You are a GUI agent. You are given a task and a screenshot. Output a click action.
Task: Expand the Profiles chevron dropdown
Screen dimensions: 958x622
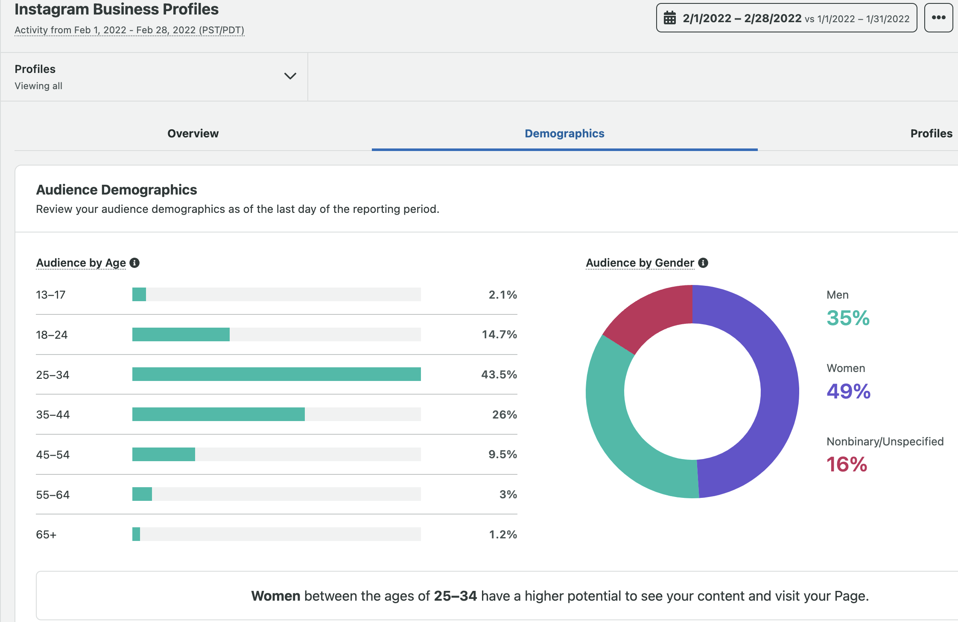(290, 76)
